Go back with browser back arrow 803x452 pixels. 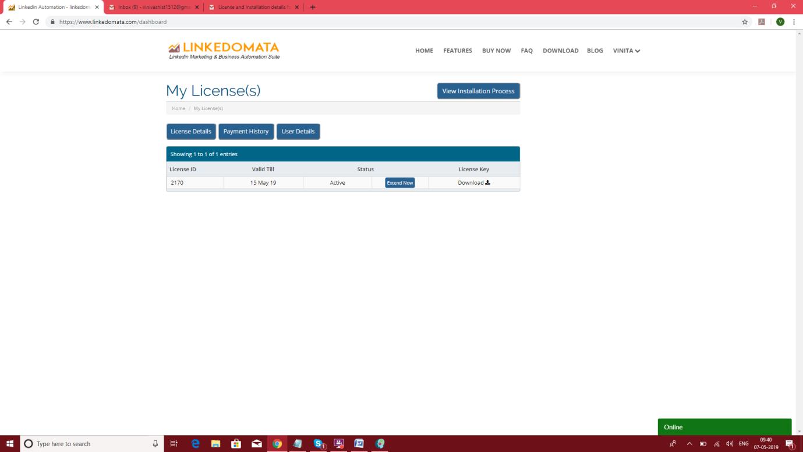[x=9, y=22]
